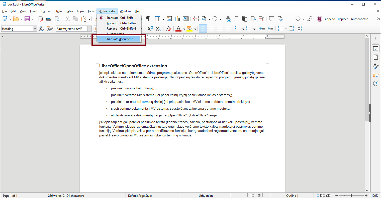Insert a table via the grid icon
This screenshot has width=381, height=198.
click(x=158, y=19)
